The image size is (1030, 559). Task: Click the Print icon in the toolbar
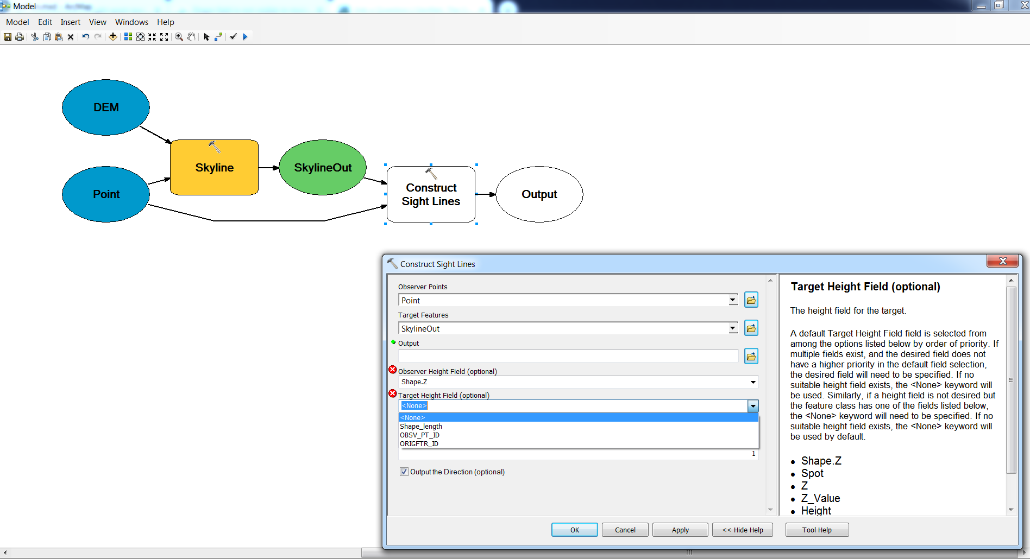[x=20, y=37]
